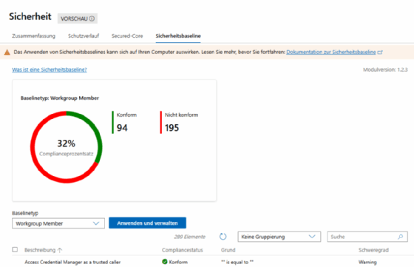This screenshot has width=414, height=267.
Task: Switch to the Schutzverlauf tab
Action: coord(84,36)
